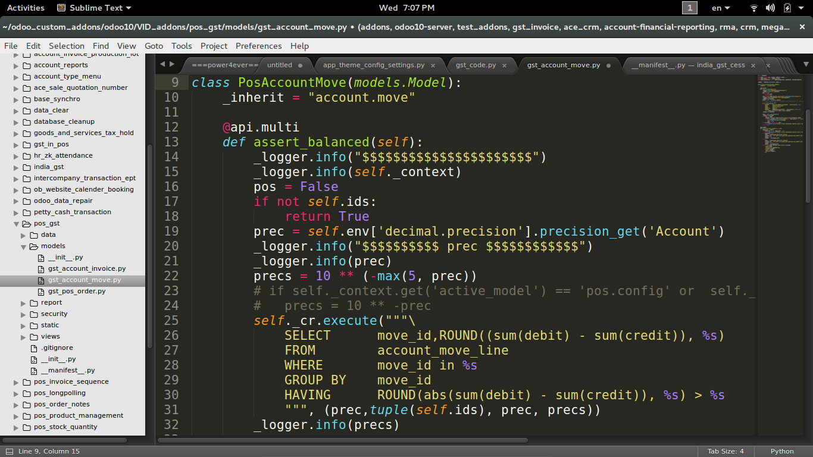Open the tab list dropdown arrow
The image size is (813, 457).
tap(806, 64)
